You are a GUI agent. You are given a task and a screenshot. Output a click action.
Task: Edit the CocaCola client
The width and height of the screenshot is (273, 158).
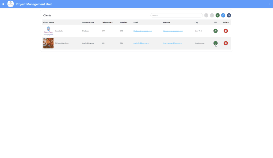point(216,31)
